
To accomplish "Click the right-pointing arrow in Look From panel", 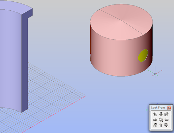I will (155, 120).
